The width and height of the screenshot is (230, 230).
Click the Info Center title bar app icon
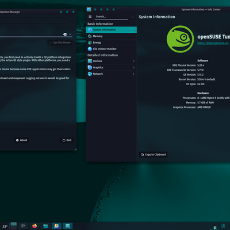[89, 9]
